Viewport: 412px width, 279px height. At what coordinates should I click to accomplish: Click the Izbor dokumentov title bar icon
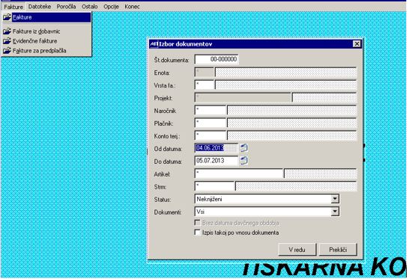tap(154, 44)
